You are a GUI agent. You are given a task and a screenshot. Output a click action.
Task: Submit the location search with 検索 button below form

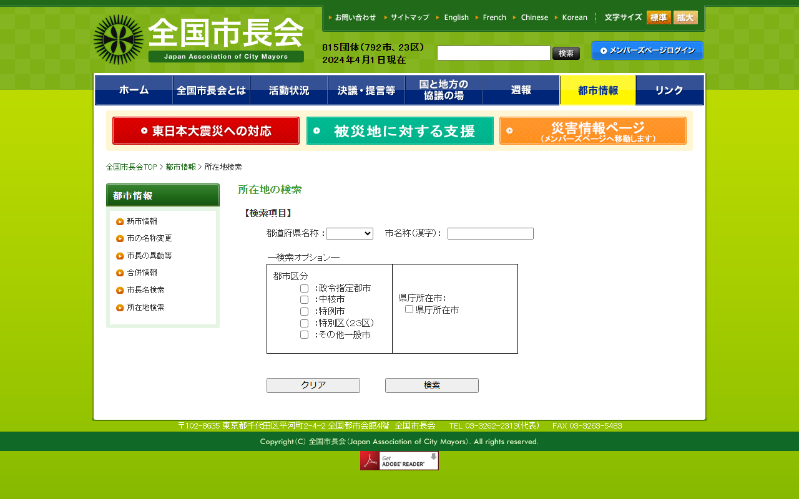(x=432, y=385)
